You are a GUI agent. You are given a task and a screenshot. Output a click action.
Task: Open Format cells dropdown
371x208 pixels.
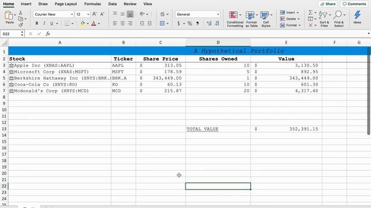coord(290,25)
